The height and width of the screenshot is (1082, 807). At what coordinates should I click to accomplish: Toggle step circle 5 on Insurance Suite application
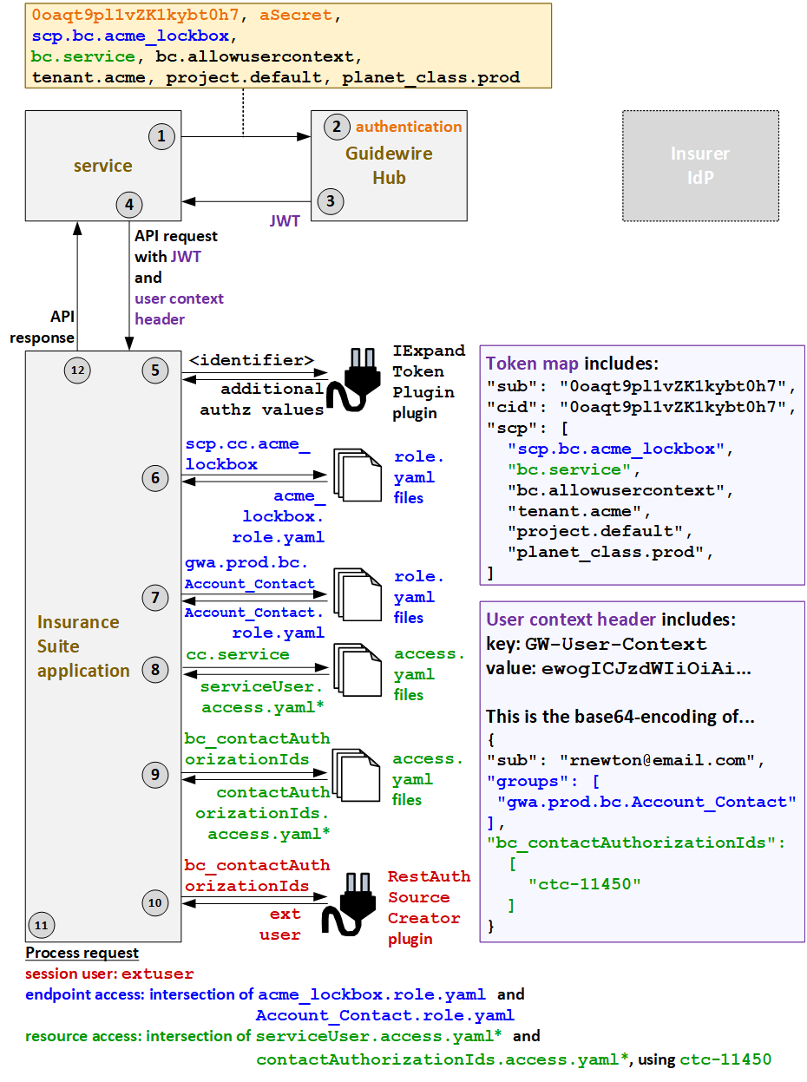click(x=155, y=371)
